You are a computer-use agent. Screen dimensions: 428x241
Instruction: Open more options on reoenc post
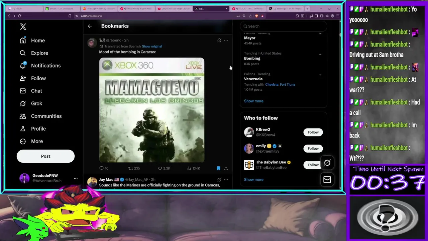(226, 40)
